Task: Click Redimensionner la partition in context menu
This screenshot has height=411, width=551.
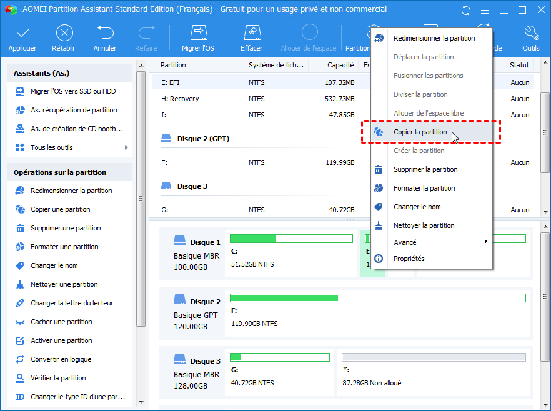Action: (432, 38)
